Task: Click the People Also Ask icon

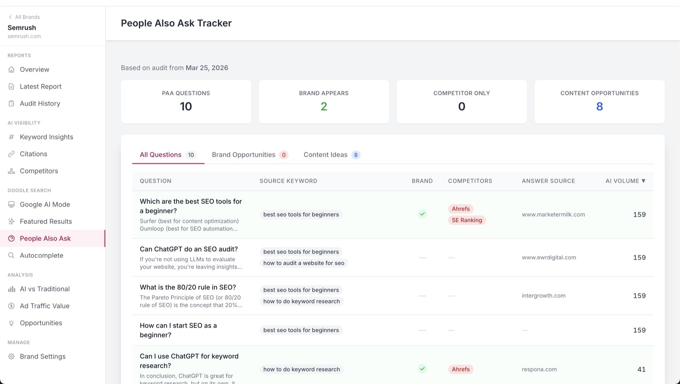Action: tap(11, 239)
